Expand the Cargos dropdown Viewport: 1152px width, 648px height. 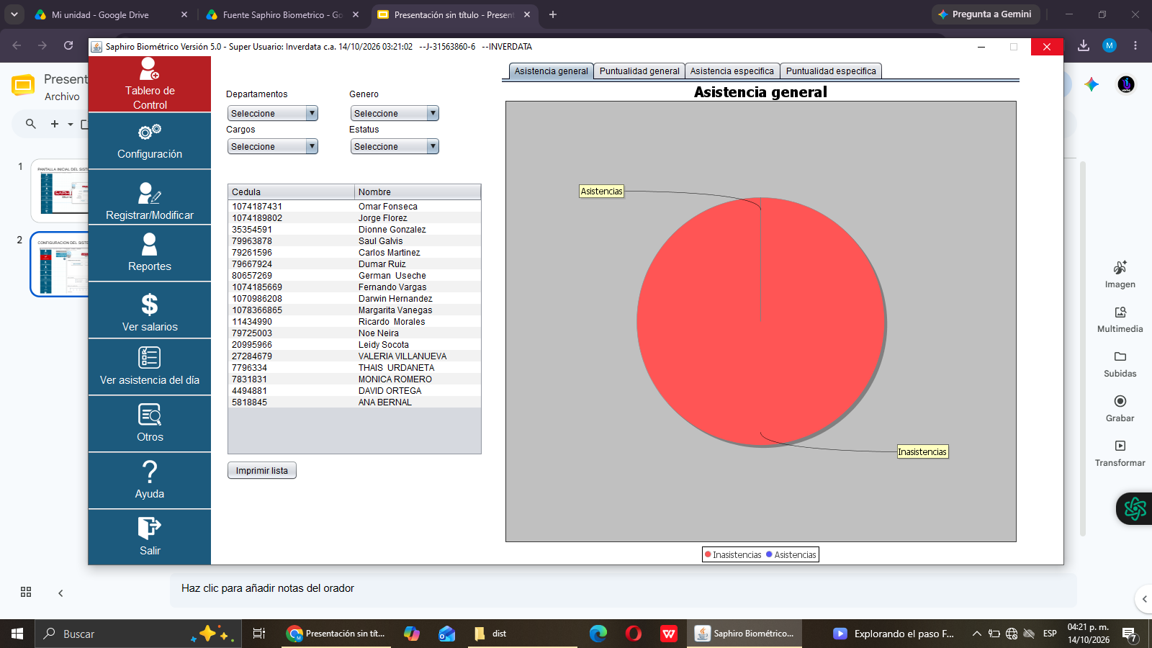click(x=273, y=146)
